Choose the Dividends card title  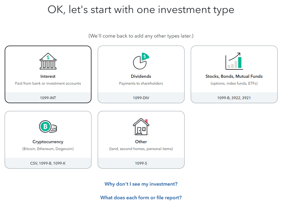tap(141, 77)
